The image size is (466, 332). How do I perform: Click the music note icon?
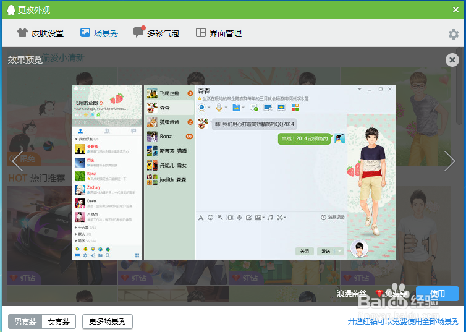click(x=270, y=218)
